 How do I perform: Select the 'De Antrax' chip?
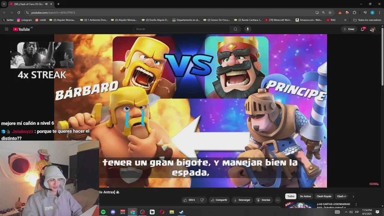coord(305,196)
